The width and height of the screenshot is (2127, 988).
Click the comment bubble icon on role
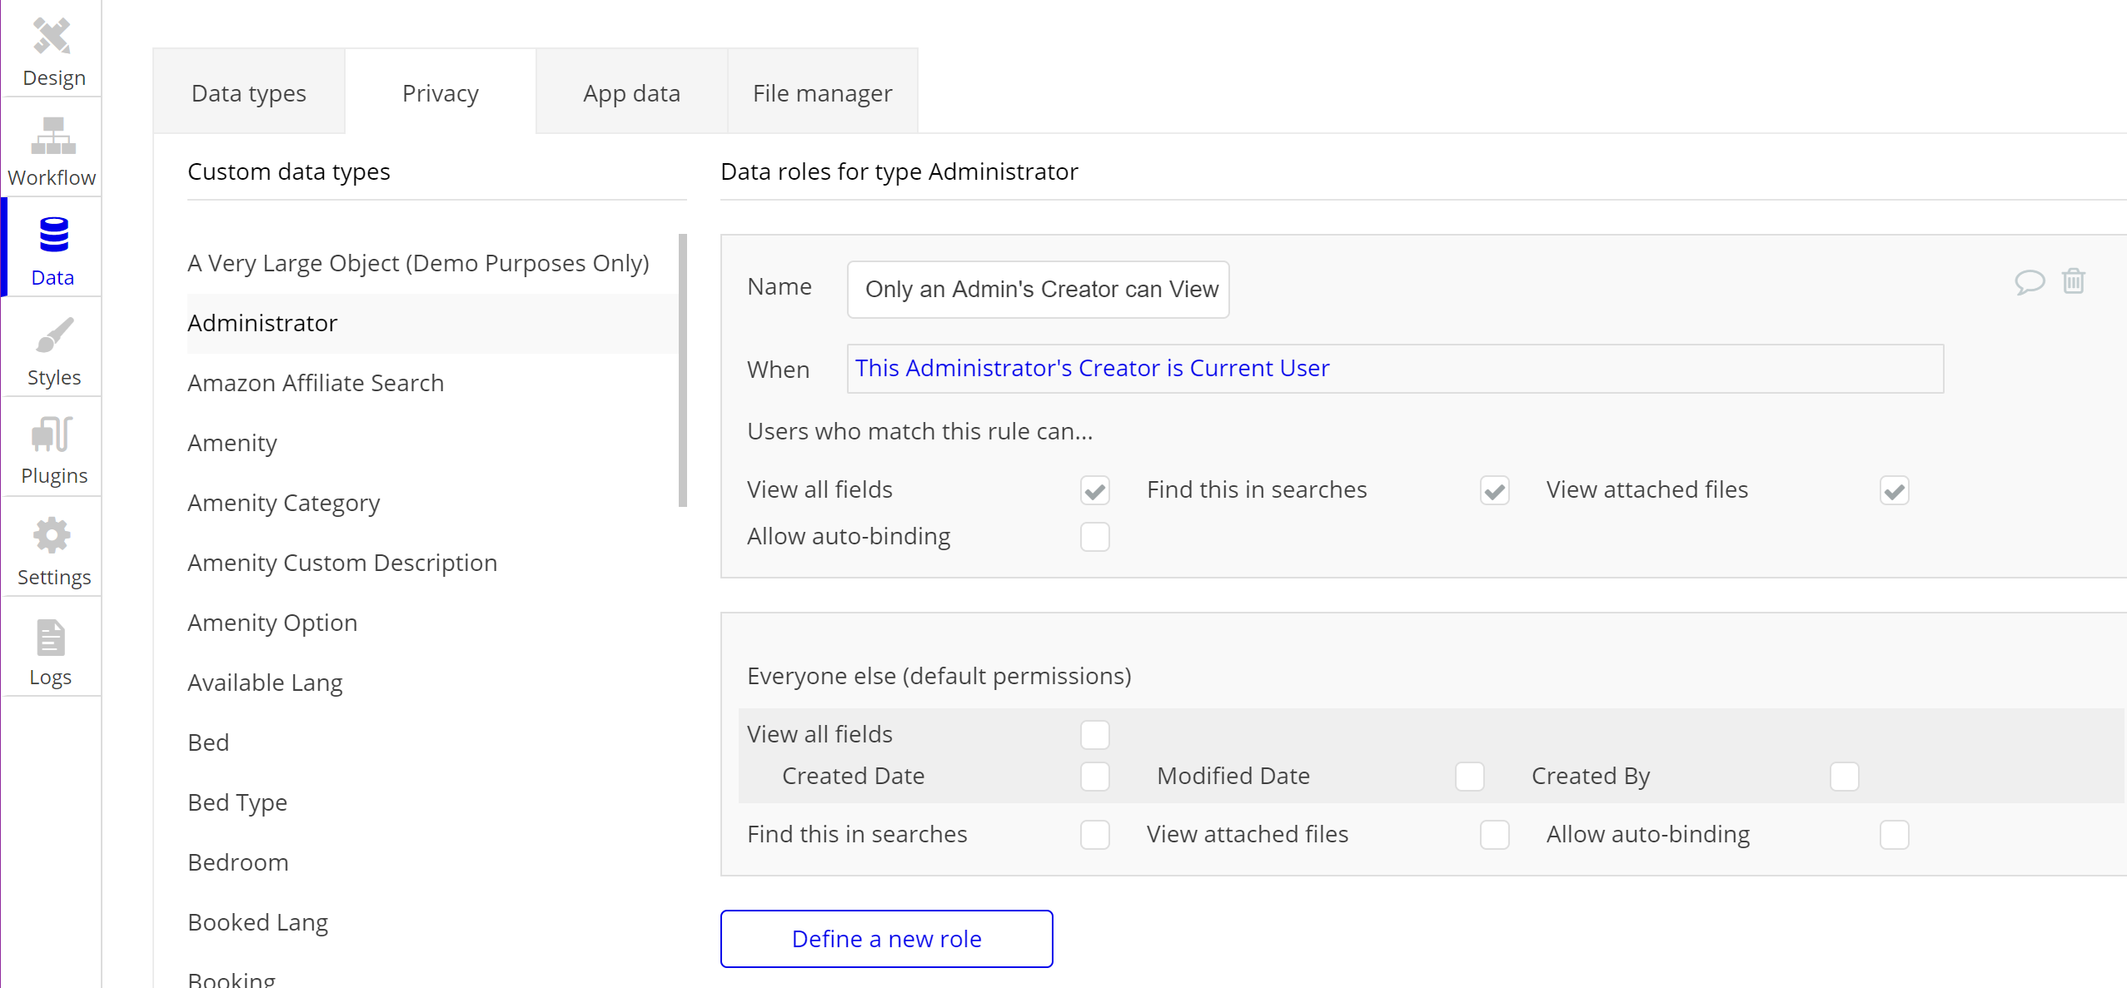coord(2029,282)
